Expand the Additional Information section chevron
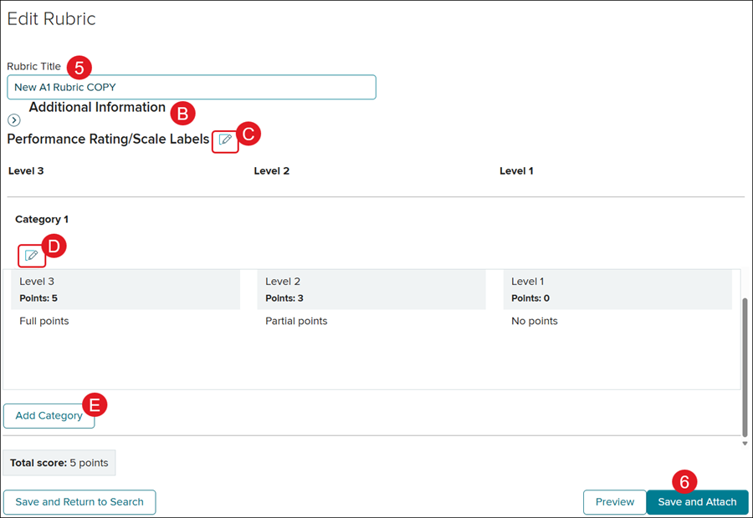This screenshot has height=518, width=753. (13, 120)
